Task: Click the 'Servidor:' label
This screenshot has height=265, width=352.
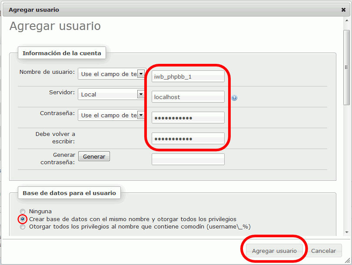Action: pyautogui.click(x=62, y=92)
